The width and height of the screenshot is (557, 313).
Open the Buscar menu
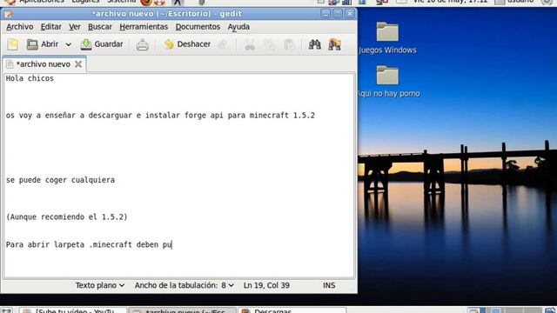tap(100, 27)
